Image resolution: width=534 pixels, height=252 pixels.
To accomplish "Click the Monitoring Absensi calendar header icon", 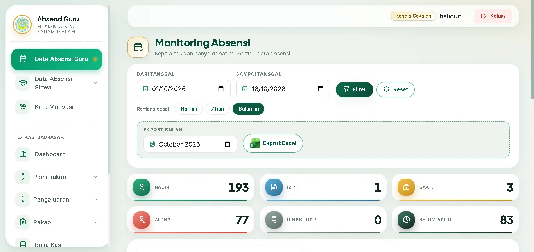I will coord(138,47).
